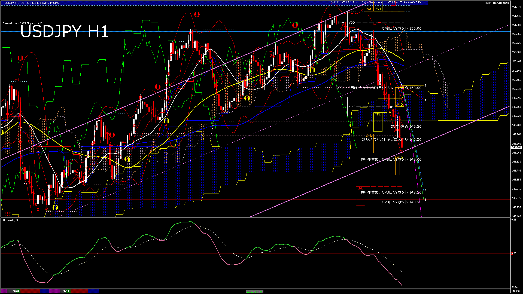Select the 3/28 date marker on session bar
This screenshot has height=294, width=523.
(16, 291)
